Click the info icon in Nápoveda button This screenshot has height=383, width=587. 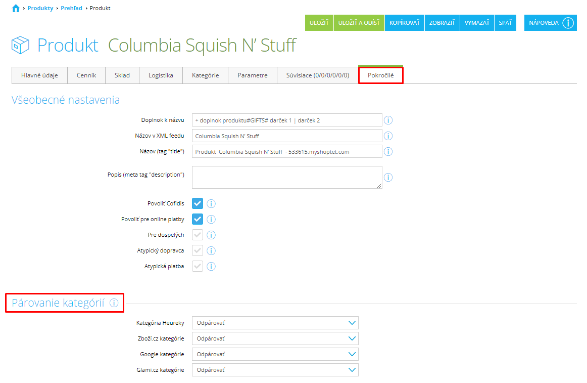568,23
